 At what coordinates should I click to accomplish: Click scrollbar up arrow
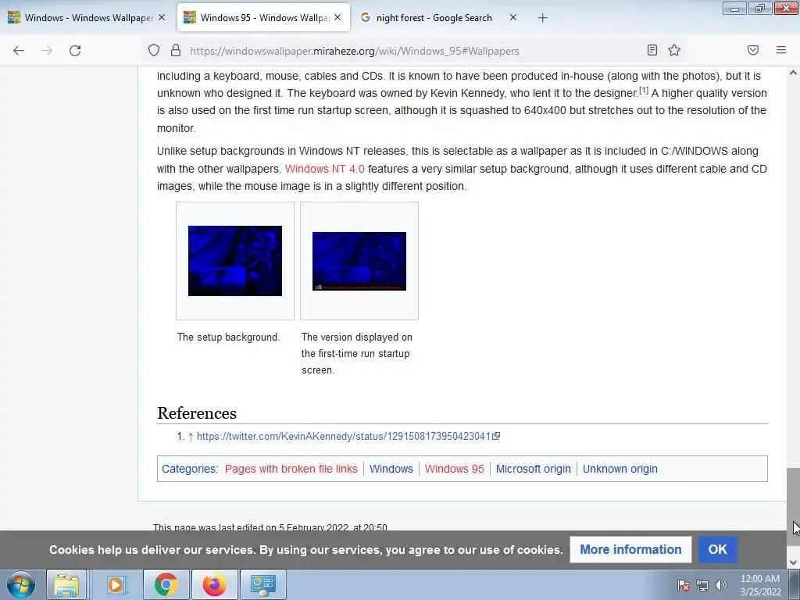(793, 73)
